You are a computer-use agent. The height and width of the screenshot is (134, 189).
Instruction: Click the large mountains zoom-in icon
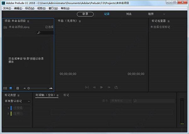tap(51, 88)
